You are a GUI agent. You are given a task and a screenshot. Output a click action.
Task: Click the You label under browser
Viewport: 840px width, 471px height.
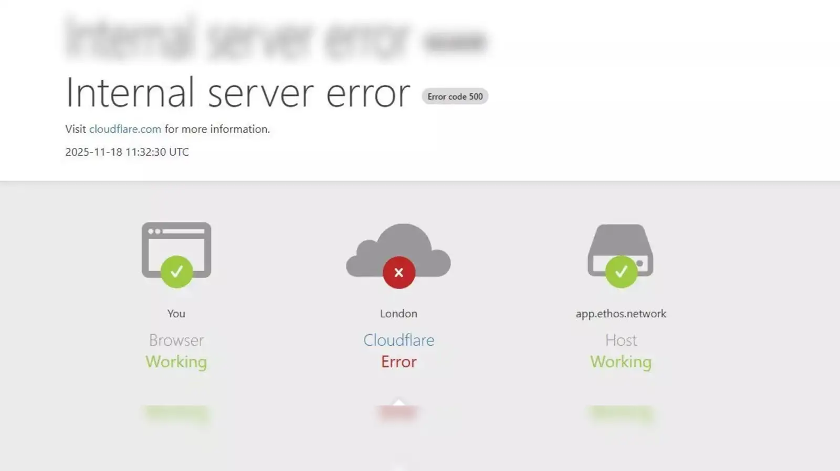point(176,314)
